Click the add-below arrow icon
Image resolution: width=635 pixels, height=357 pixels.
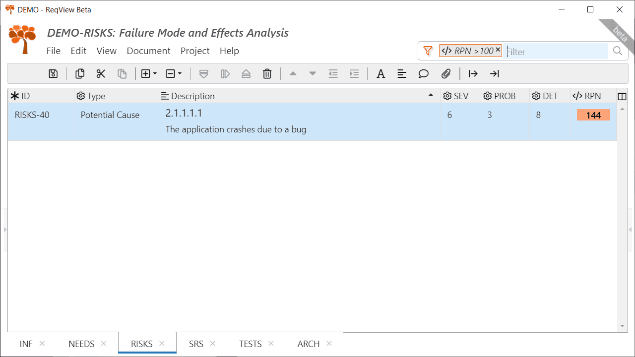point(203,74)
